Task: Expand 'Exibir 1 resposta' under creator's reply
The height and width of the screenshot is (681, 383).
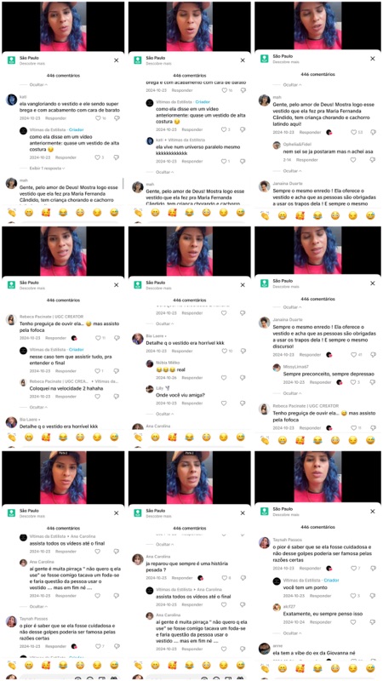Action: 47,168
